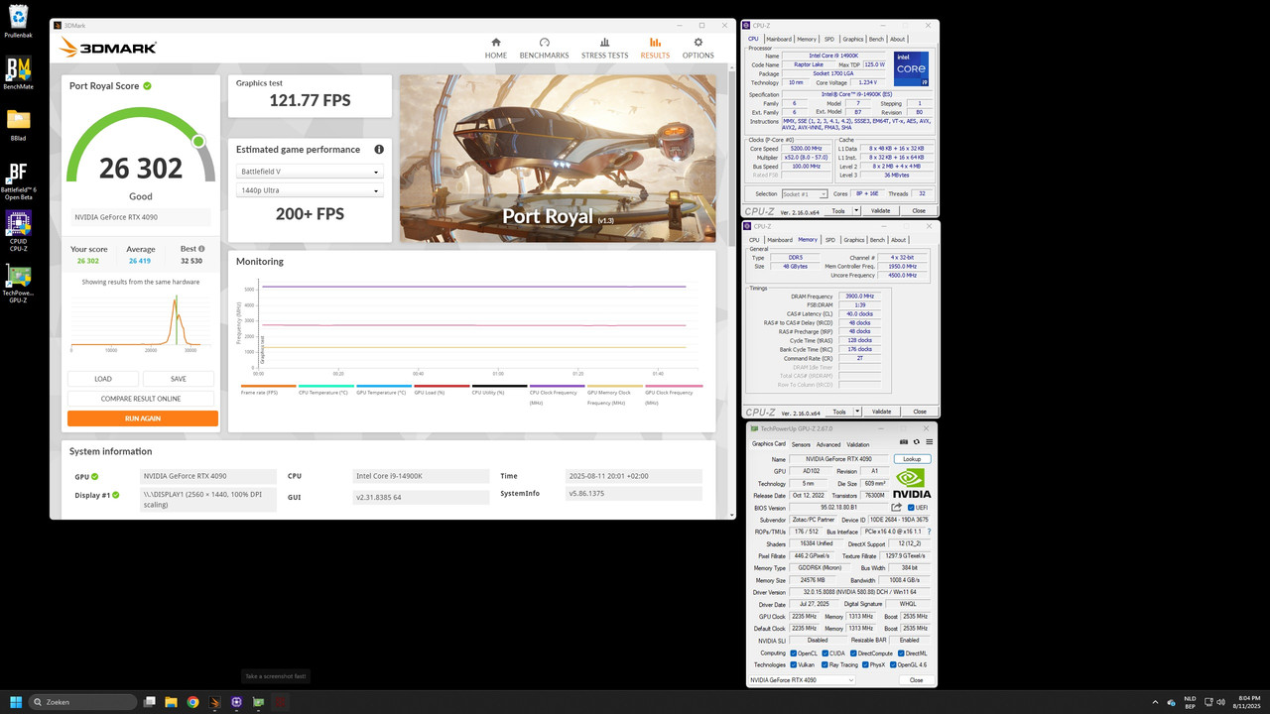Open 3DMark STRESS TESTS
Image resolution: width=1270 pixels, height=714 pixels.
coord(604,49)
